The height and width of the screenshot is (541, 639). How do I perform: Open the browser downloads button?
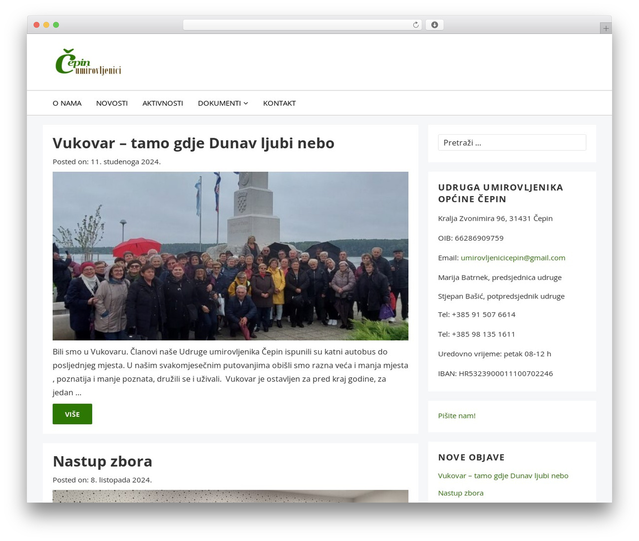pyautogui.click(x=434, y=25)
